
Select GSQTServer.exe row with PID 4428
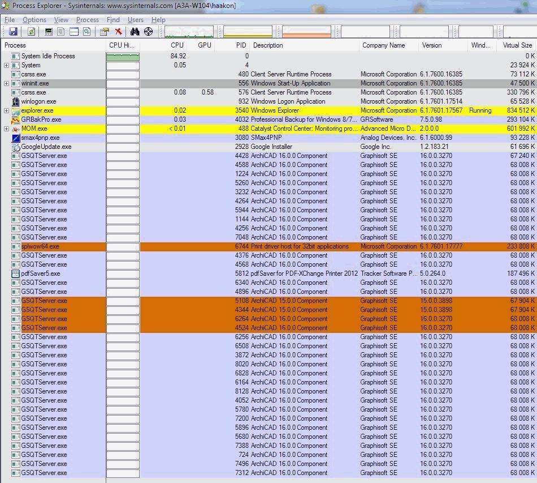coord(268,156)
